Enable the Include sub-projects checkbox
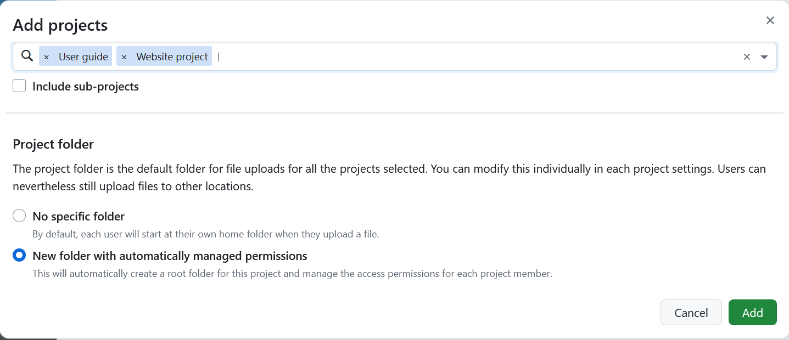This screenshot has height=340, width=789. [19, 86]
